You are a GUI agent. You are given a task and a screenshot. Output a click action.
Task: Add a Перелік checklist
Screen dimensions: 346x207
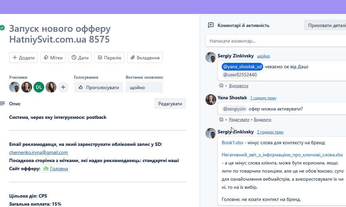109,57
